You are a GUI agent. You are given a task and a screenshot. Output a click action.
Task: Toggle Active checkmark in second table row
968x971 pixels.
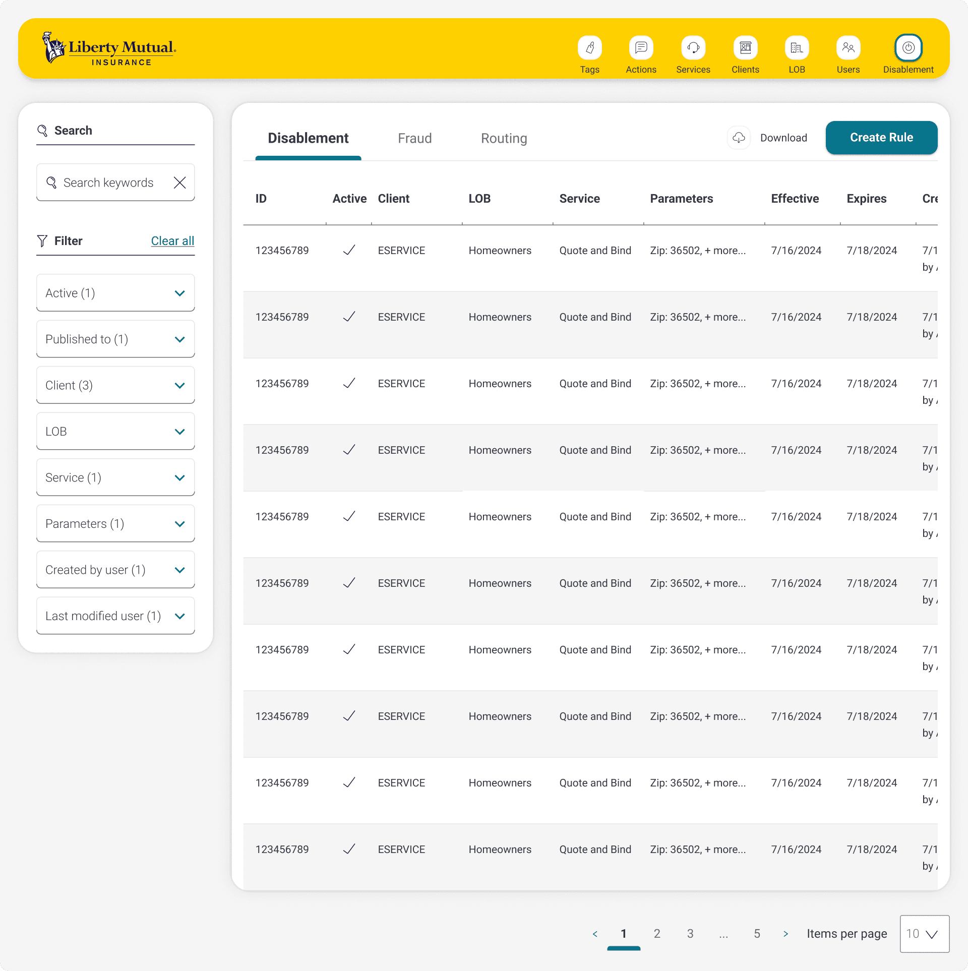[x=349, y=317]
